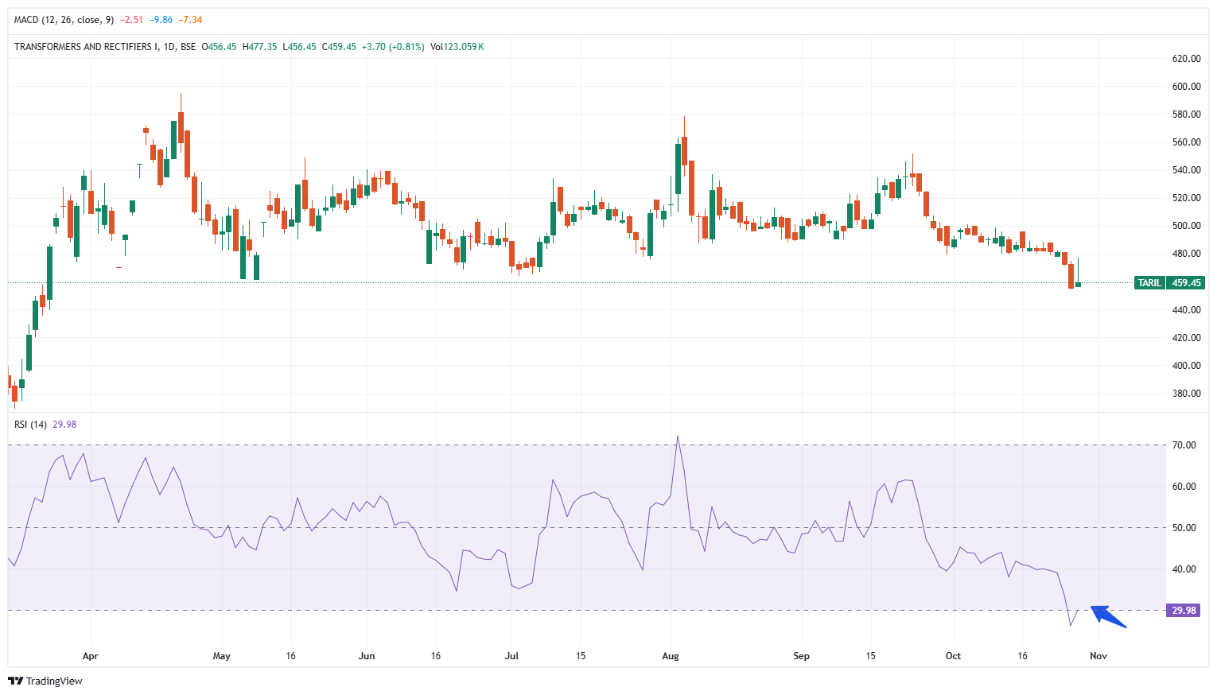This screenshot has width=1217, height=695.
Task: Click the Apr label on the time axis
Action: (x=90, y=656)
